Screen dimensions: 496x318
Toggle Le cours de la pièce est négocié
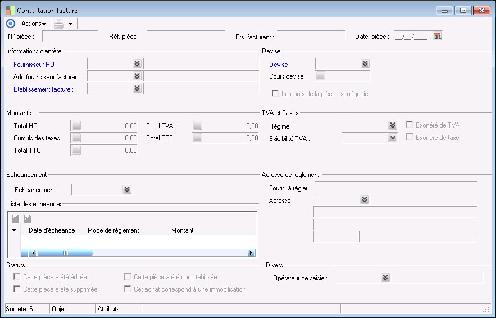point(275,94)
